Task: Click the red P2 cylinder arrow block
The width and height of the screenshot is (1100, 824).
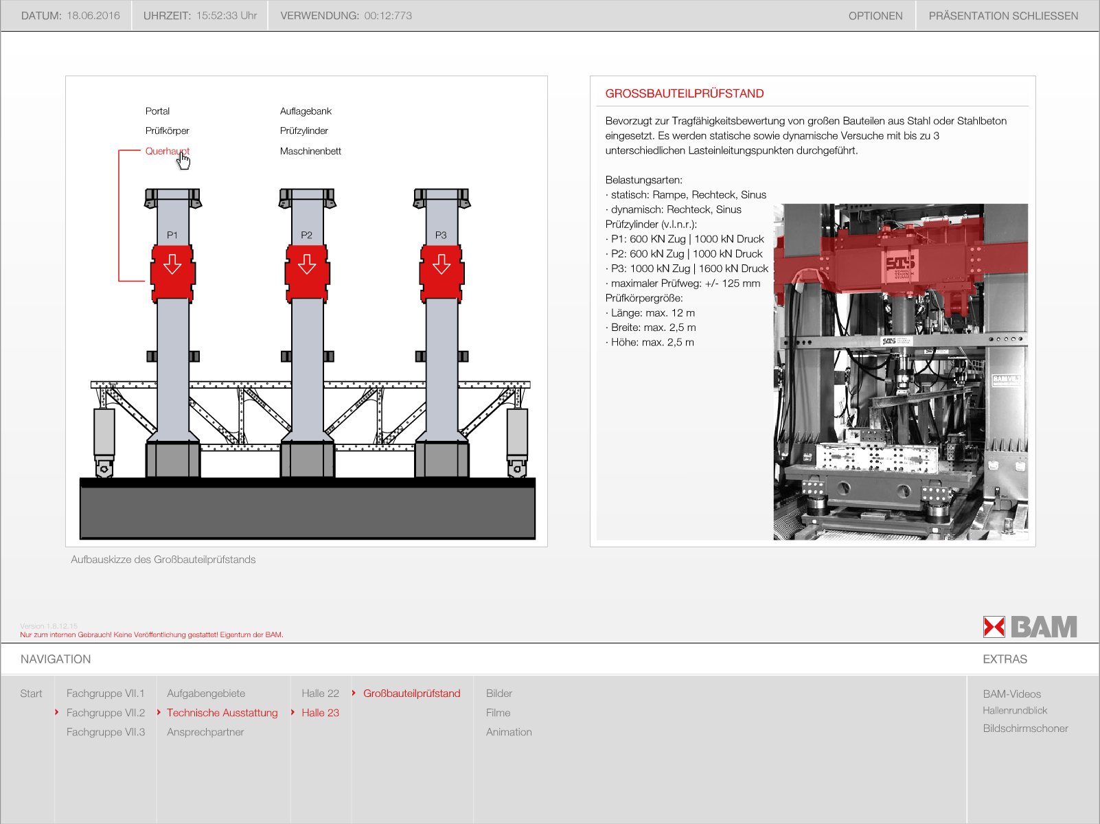Action: (x=307, y=273)
